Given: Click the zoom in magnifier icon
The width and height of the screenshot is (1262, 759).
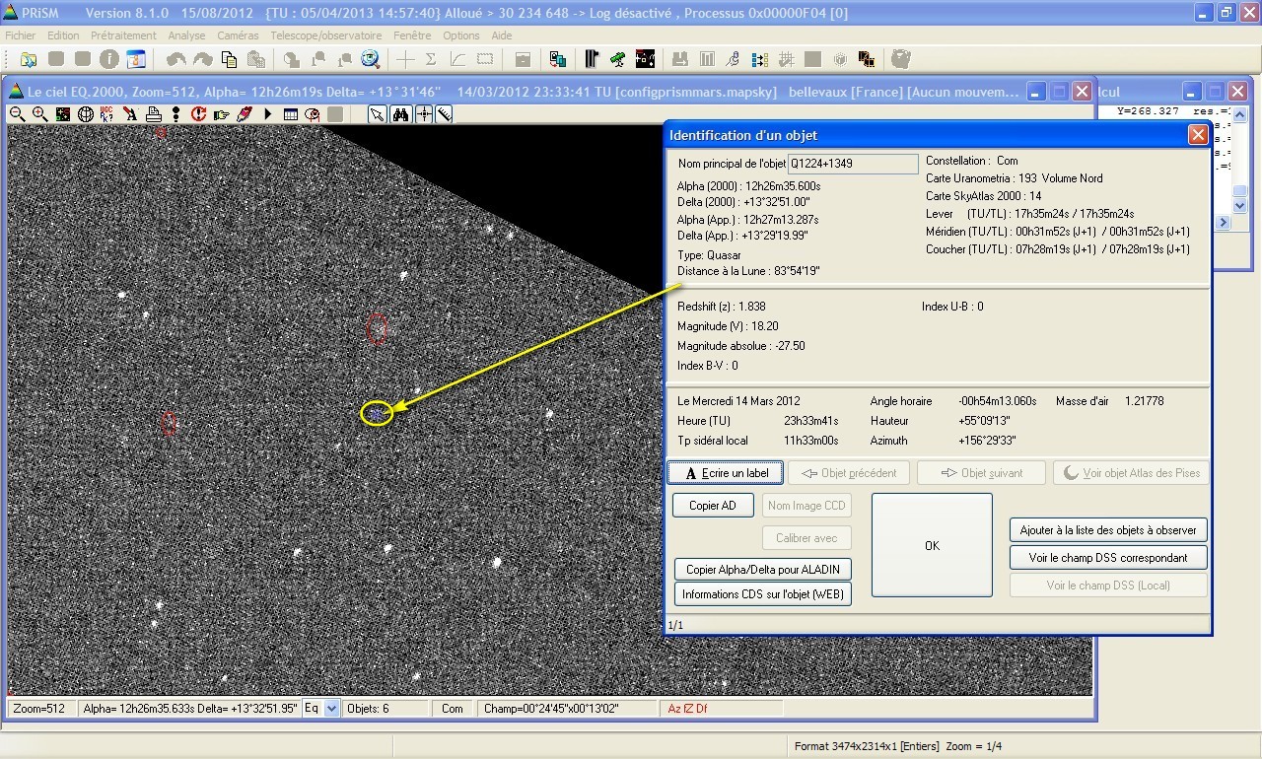Looking at the screenshot, I should [39, 114].
